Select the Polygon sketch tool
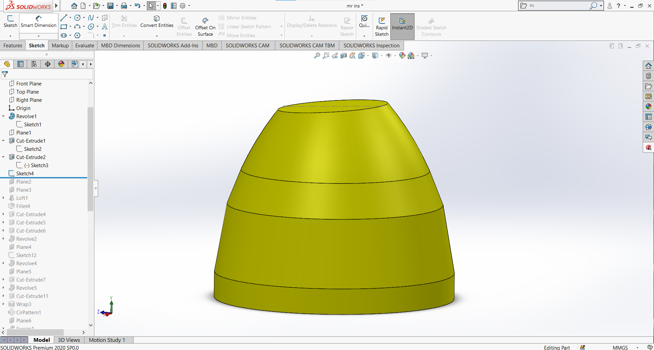Image resolution: width=654 pixels, height=350 pixels. [77, 36]
